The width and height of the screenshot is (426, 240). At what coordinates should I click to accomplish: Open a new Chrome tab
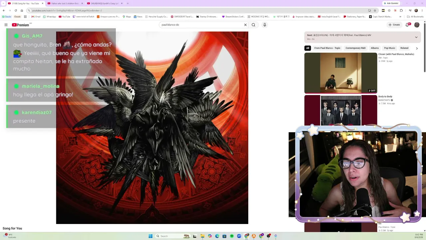pos(128,3)
